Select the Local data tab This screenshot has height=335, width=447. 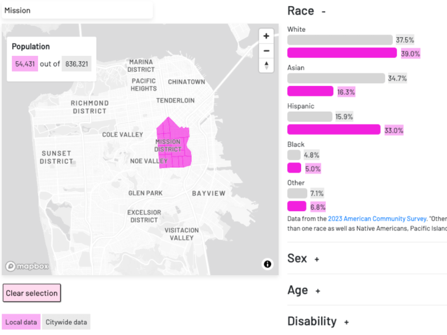point(21,322)
